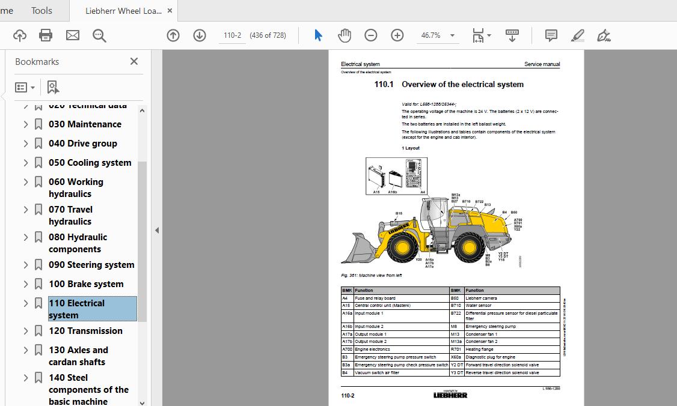Open the Find search tool
The image size is (677, 406).
point(99,35)
